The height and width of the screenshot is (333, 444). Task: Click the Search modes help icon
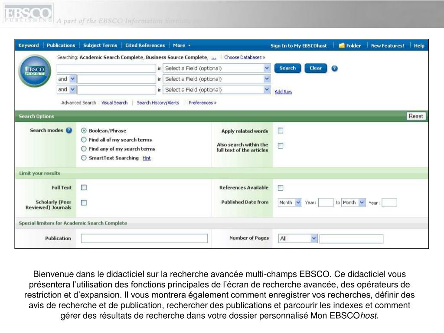point(69,130)
